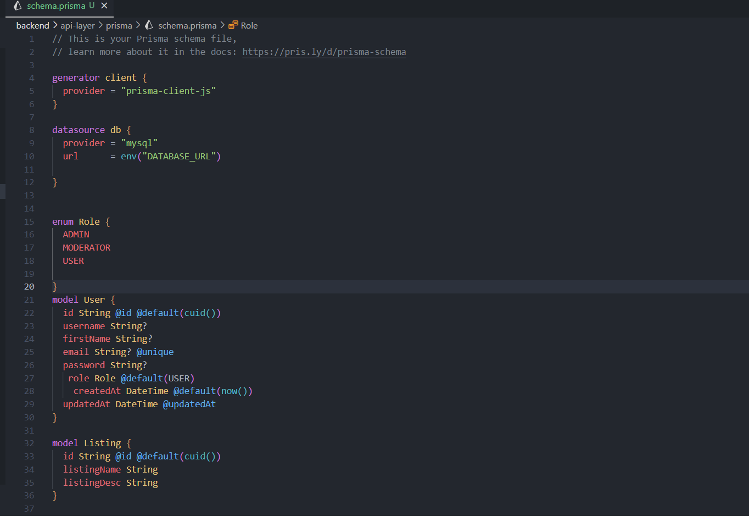Viewport: 749px width, 516px height.
Task: Click the 'password' field name
Action: point(84,365)
